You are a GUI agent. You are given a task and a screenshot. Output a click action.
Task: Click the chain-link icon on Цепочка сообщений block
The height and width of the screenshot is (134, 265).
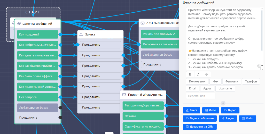pyautogui.click(x=19, y=24)
